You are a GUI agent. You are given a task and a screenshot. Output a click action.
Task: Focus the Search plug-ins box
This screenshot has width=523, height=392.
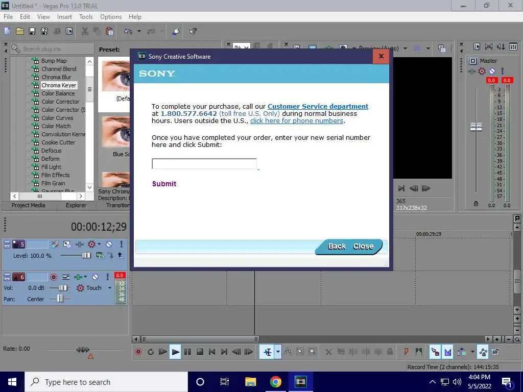point(53,49)
